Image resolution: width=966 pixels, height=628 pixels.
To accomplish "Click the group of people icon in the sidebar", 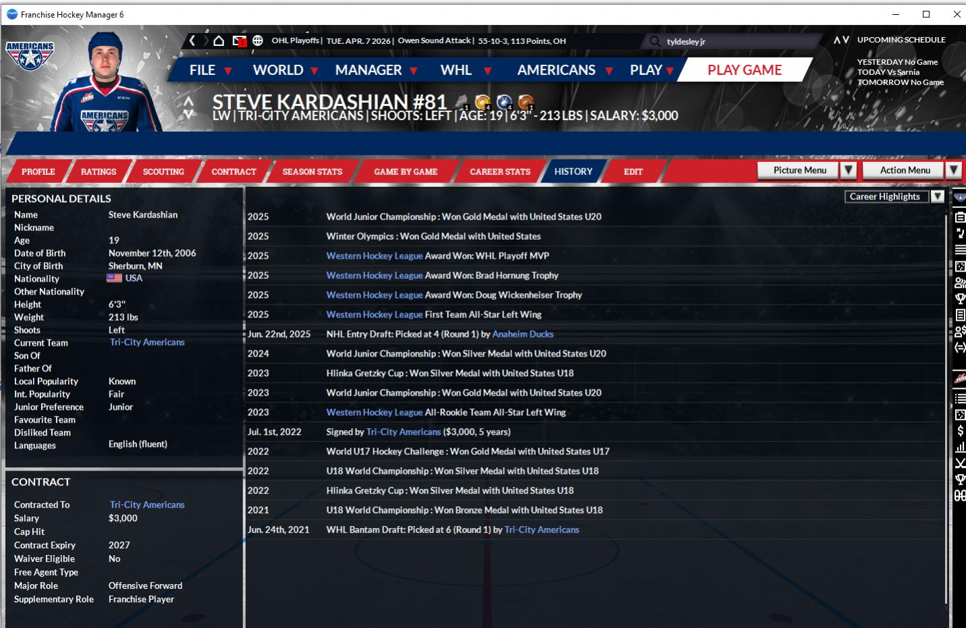I will [x=960, y=283].
